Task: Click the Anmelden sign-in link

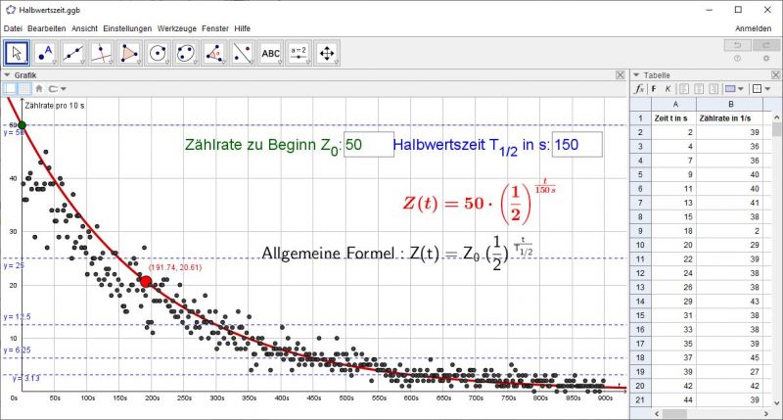Action: 753,28
